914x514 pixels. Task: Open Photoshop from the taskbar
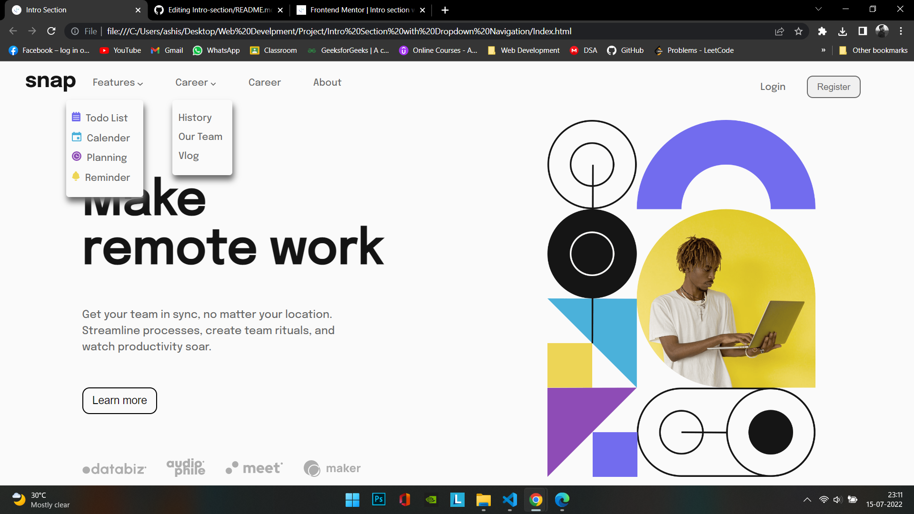378,499
